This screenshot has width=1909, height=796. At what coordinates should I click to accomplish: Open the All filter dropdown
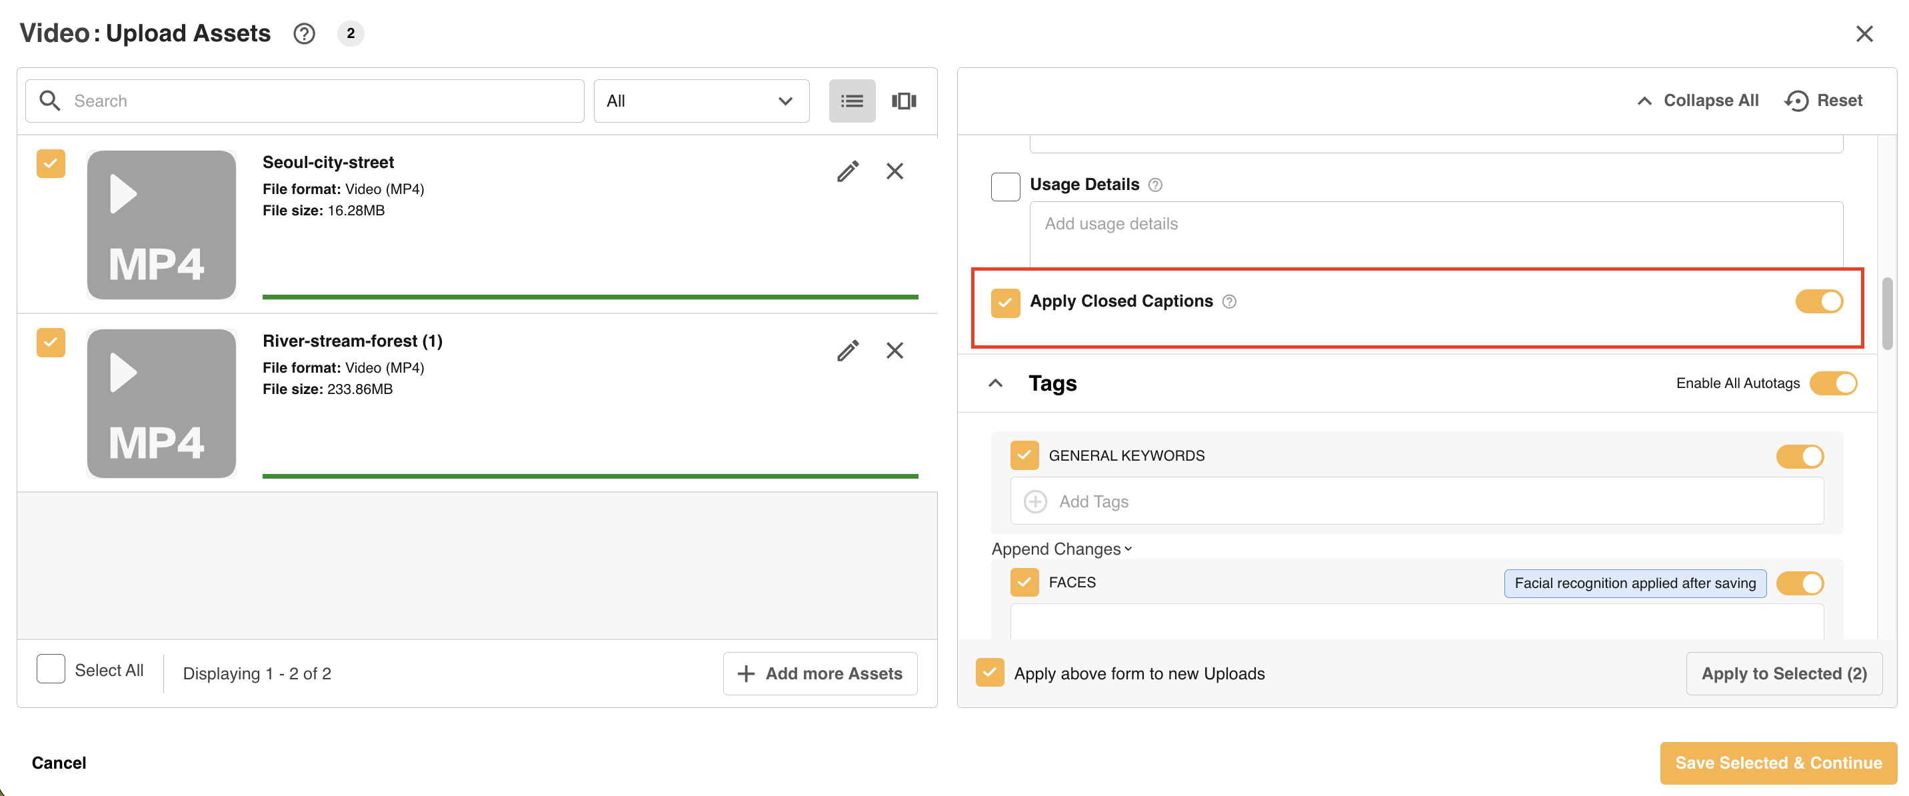click(x=701, y=101)
